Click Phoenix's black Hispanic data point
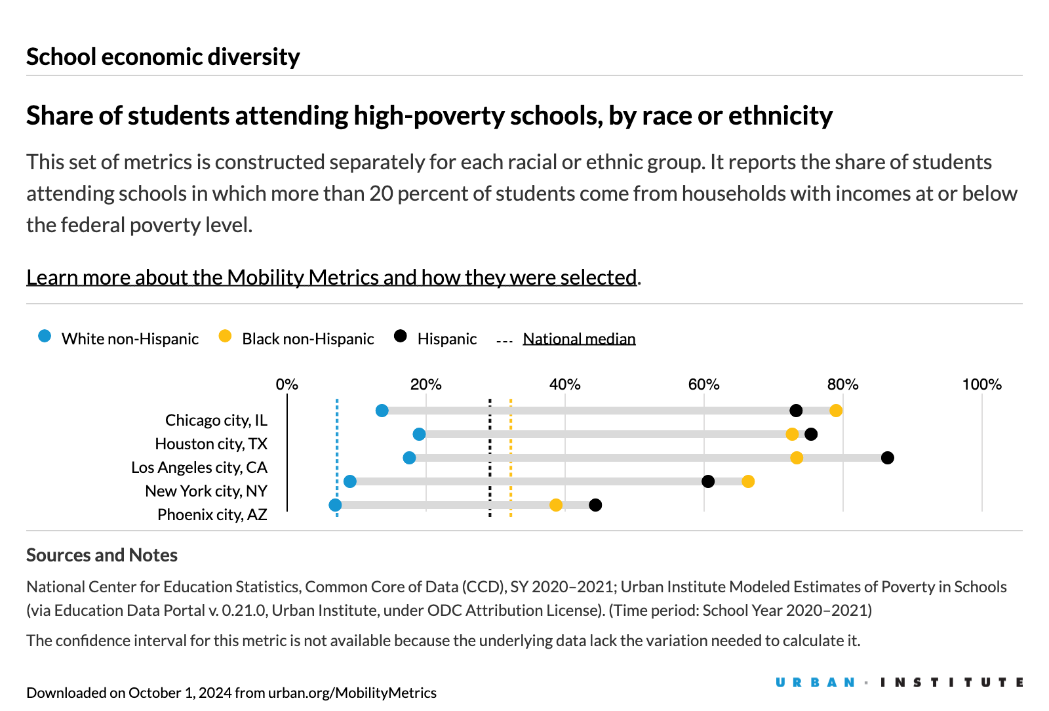 [x=595, y=505]
